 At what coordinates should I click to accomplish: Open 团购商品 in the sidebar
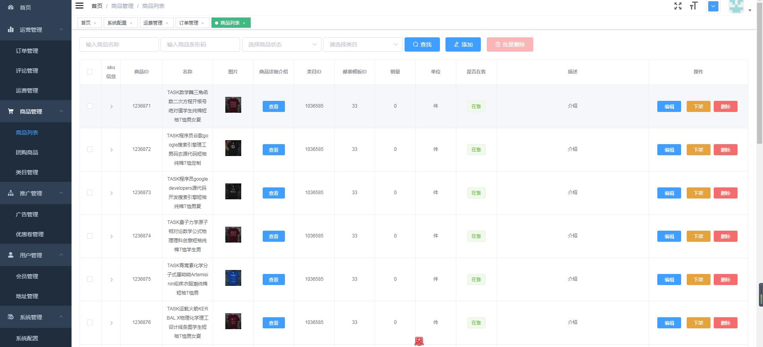click(27, 152)
